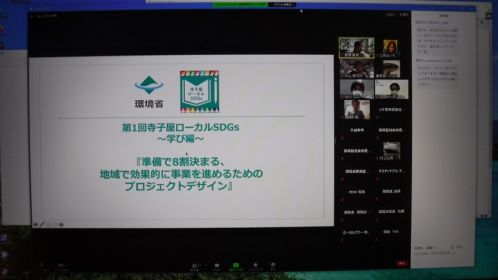Image resolution: width=498 pixels, height=280 pixels.
Task: Click the 久留米市 participant name
Action: (x=357, y=130)
